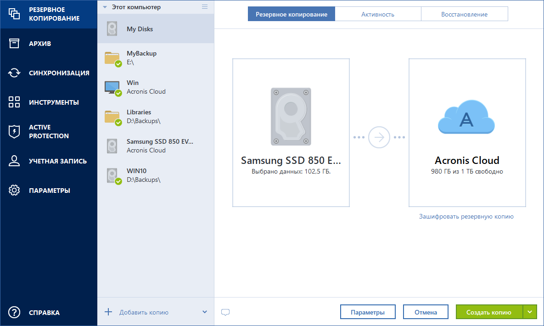Click the hamburger menu near Этот компьютер
The width and height of the screenshot is (544, 326).
205,7
